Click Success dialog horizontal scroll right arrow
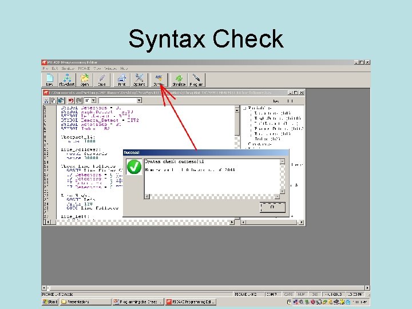Screen dimensions: 412x309 [277, 196]
